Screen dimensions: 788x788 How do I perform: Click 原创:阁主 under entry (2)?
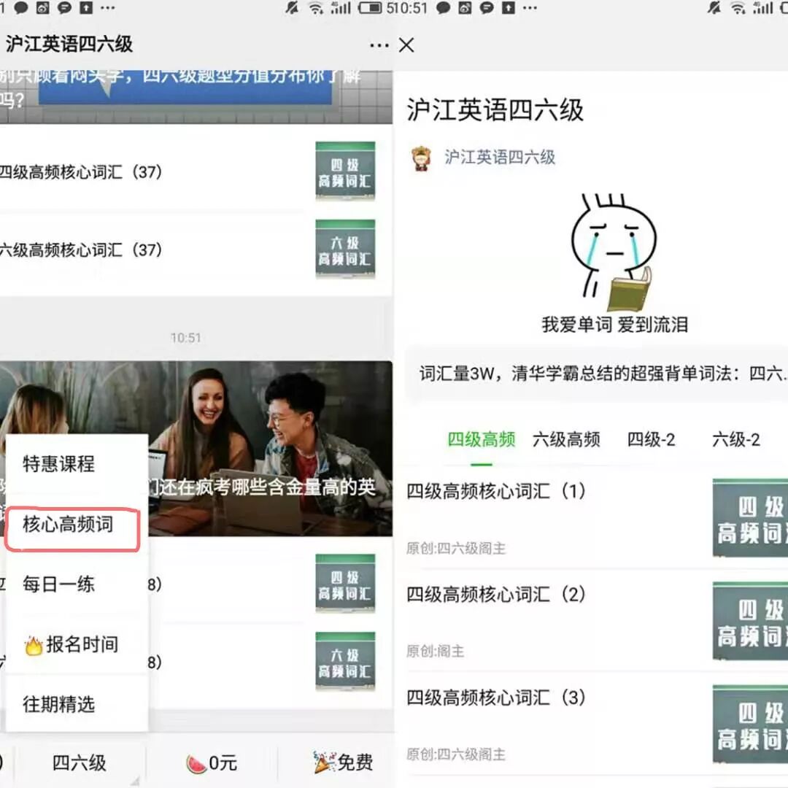click(x=435, y=652)
